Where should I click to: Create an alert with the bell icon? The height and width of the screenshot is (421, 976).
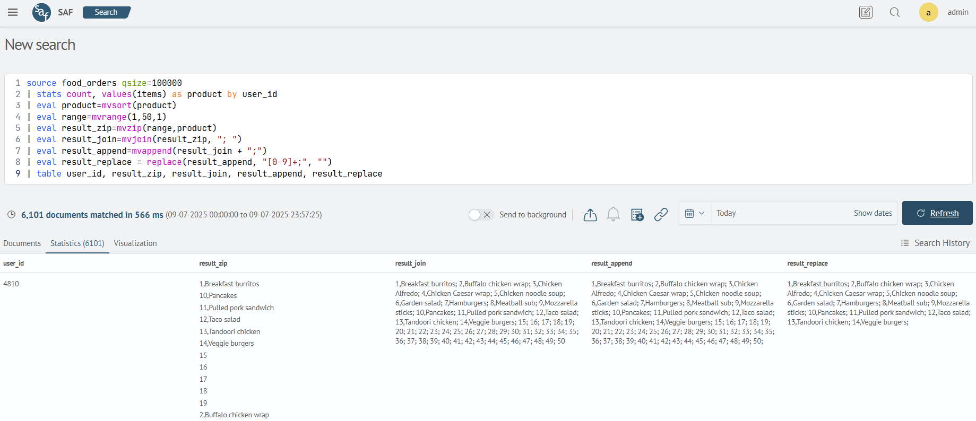click(613, 214)
